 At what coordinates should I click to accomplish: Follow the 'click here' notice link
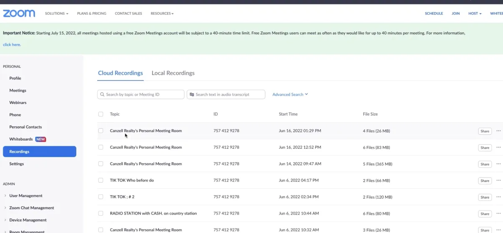pos(12,45)
